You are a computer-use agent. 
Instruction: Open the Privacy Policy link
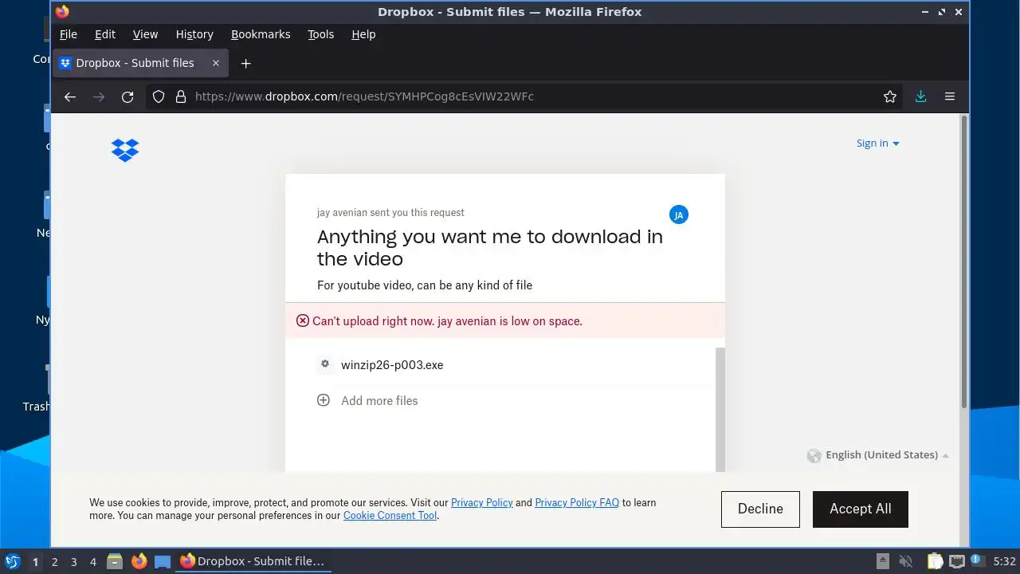482,502
